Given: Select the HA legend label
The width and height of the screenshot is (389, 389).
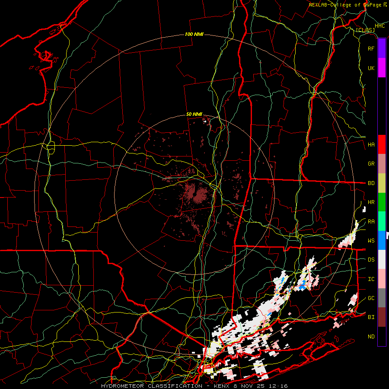Looking at the screenshot, I should pos(371,145).
